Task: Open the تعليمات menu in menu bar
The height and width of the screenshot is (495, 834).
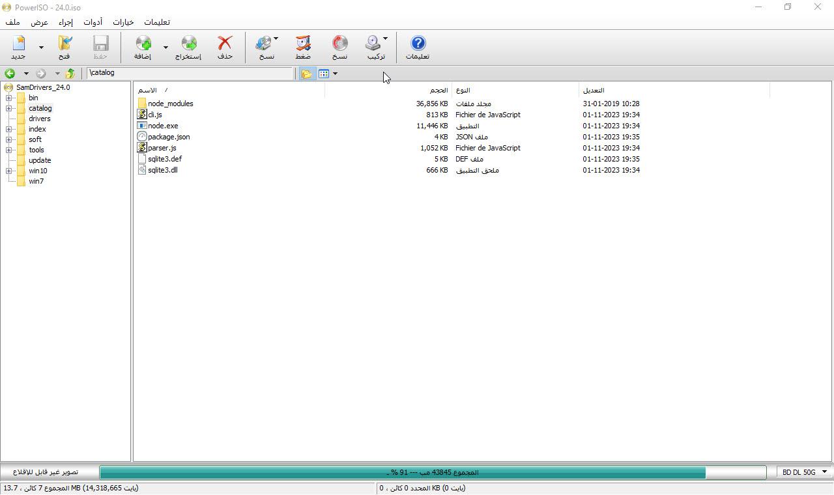Action: click(157, 22)
